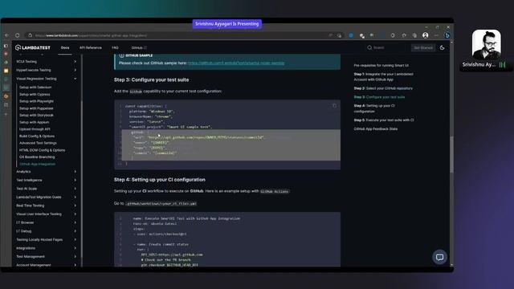
Task: Expand the Test At Scale section
Action: (x=46, y=189)
